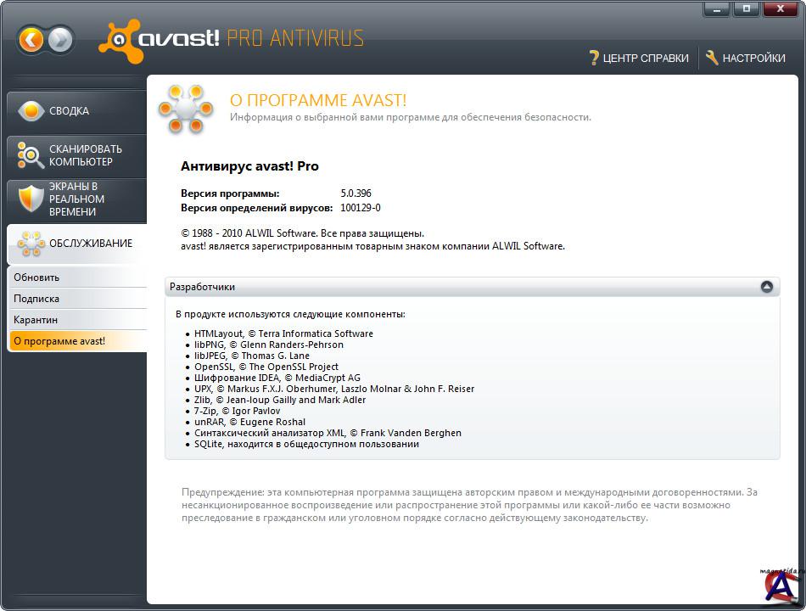Click the orange orb icon beside СВОДКА

pyautogui.click(x=31, y=111)
